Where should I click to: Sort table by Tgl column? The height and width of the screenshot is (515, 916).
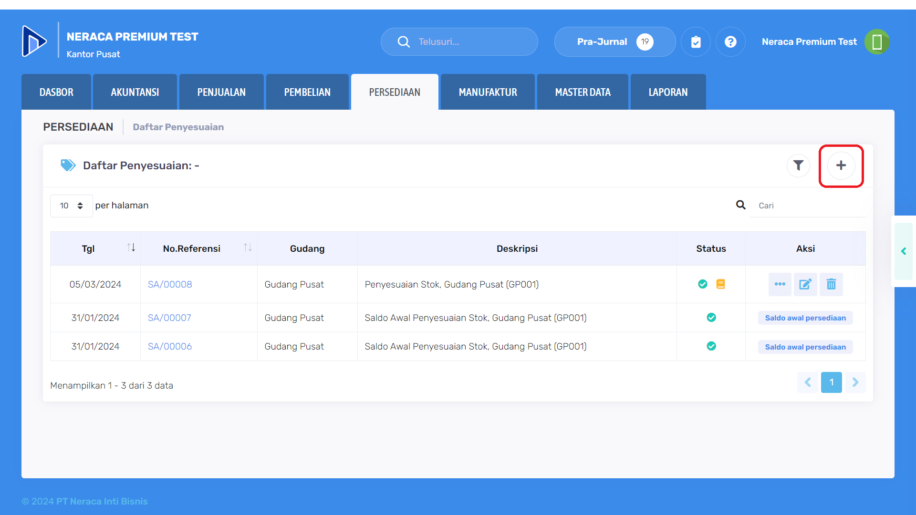(x=131, y=247)
